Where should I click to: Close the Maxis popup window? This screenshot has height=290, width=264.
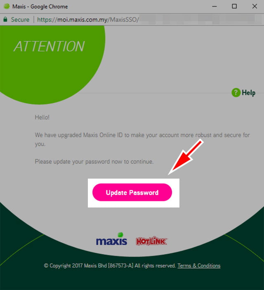pyautogui.click(x=255, y=6)
